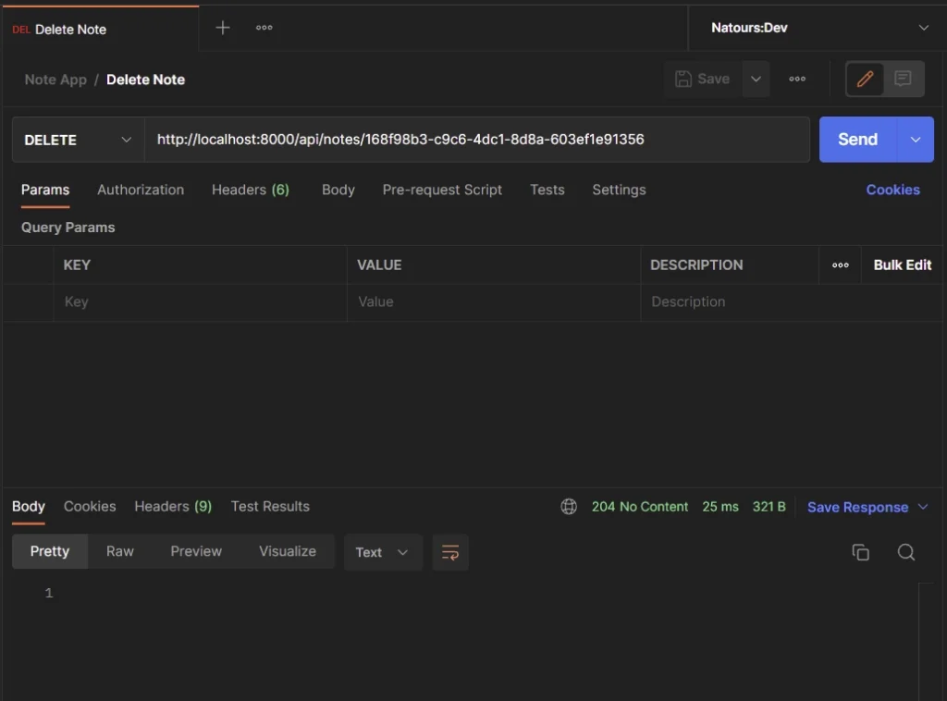Switch to pencil edit mode icon

[866, 80]
